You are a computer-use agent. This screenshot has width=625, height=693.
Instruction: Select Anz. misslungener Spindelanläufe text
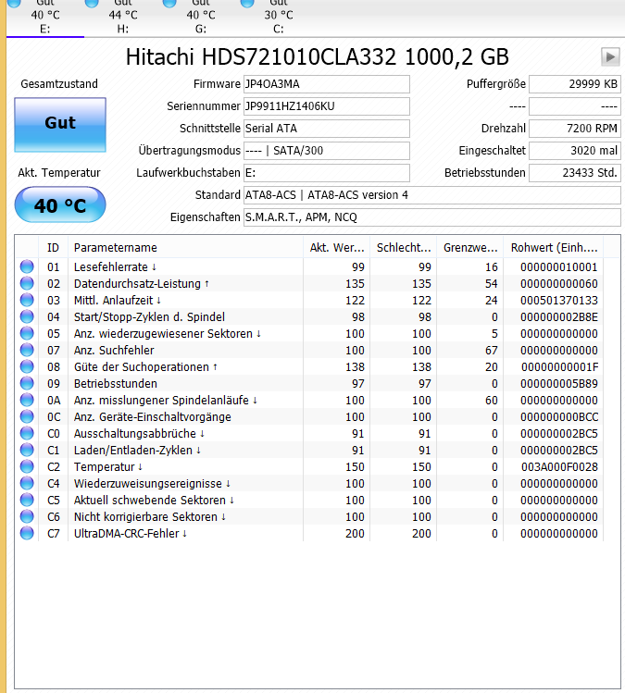pos(166,401)
